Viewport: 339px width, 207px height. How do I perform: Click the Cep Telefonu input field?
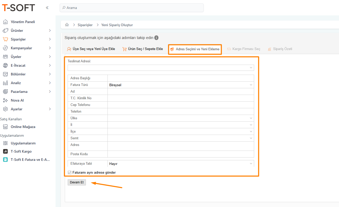(181, 105)
